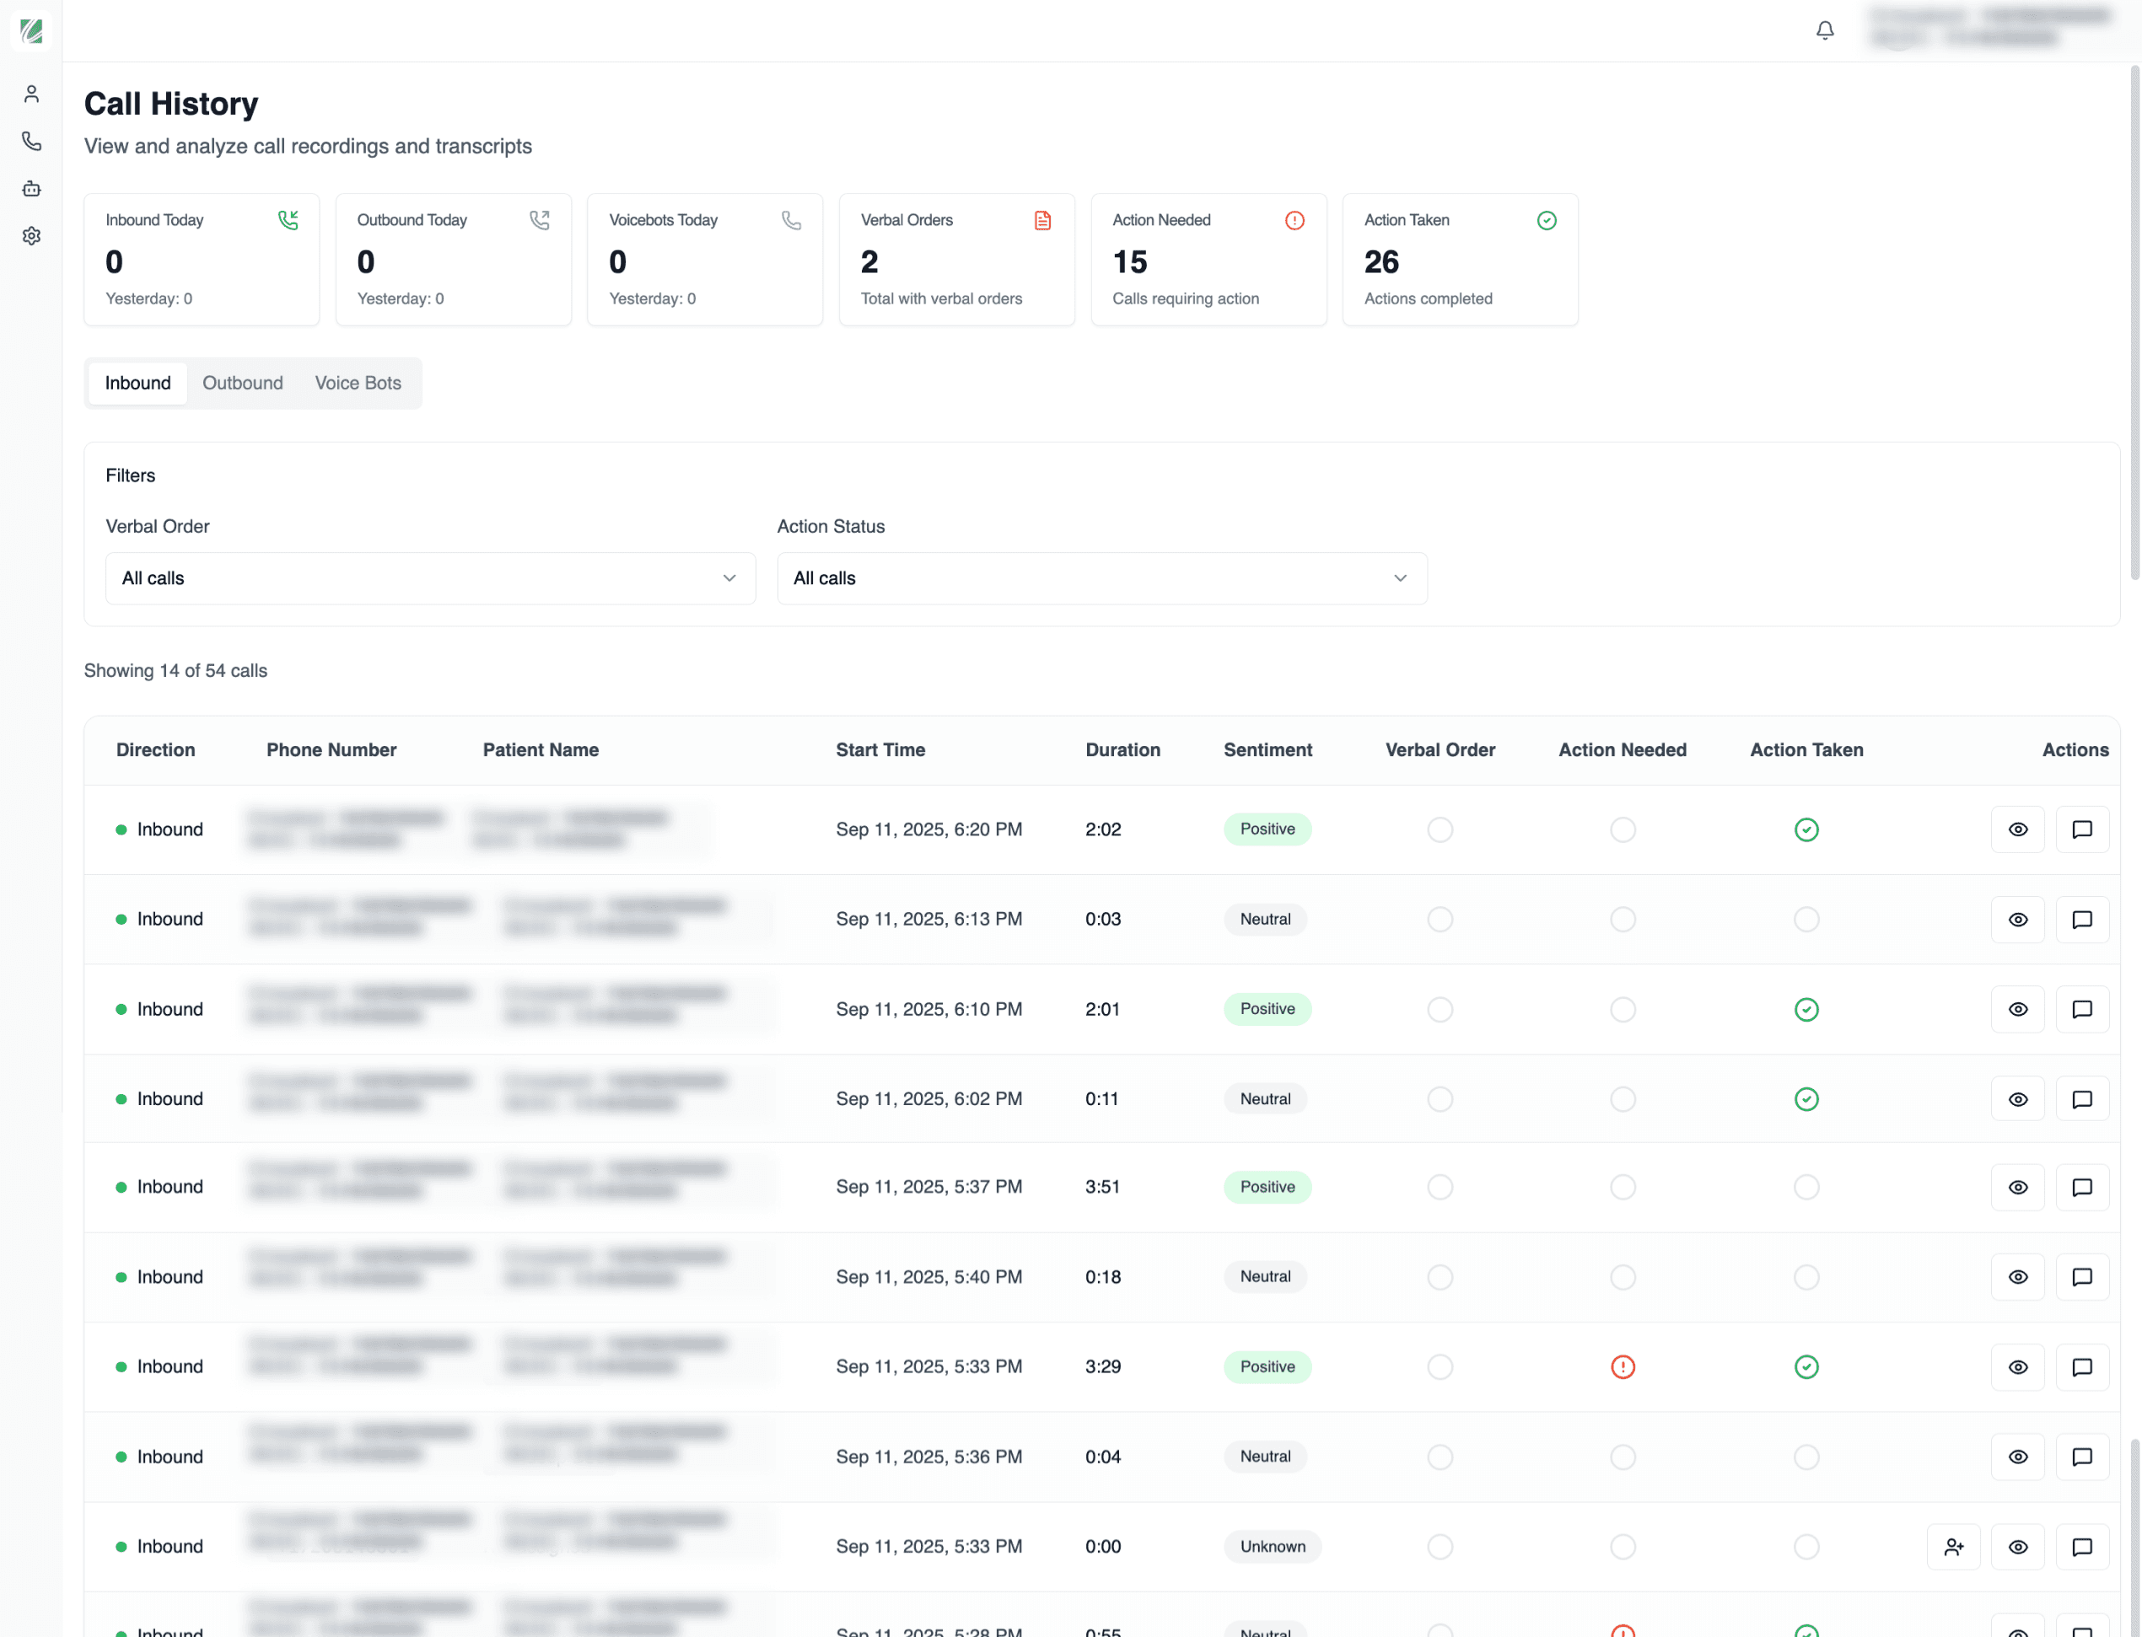Screen dimensions: 2142x1637
Task: Open the settings gear in the sidebar
Action: pyautogui.click(x=31, y=236)
